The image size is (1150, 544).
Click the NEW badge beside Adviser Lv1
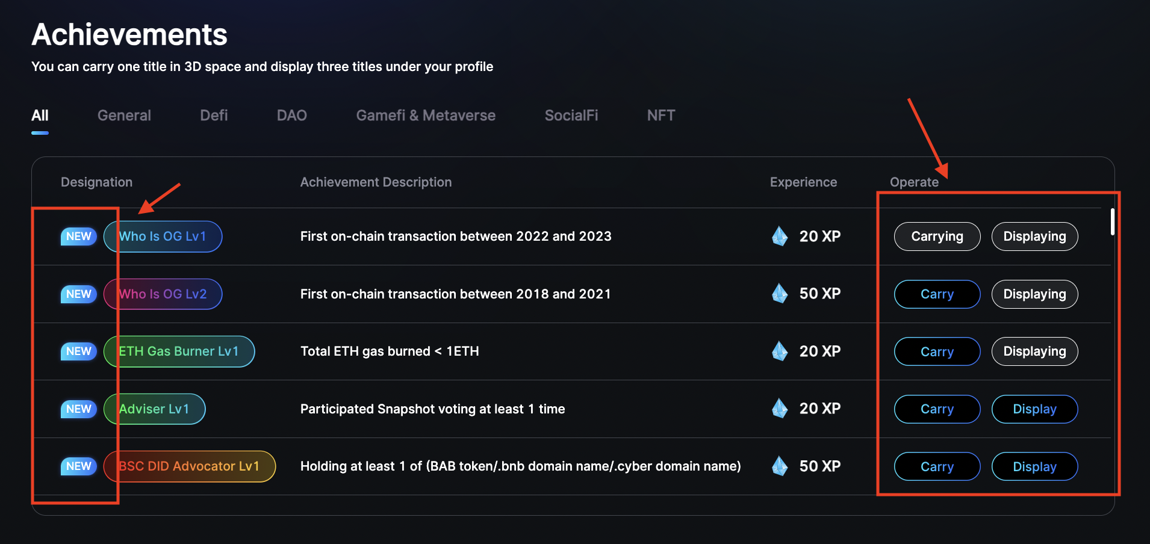[x=79, y=409]
